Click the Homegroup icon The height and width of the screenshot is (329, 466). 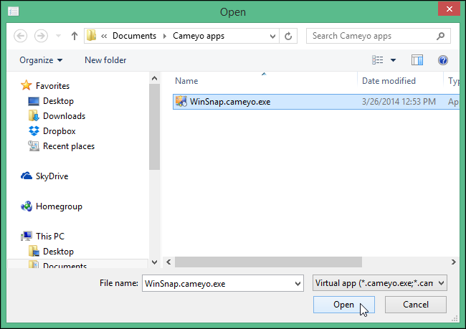[x=27, y=206]
